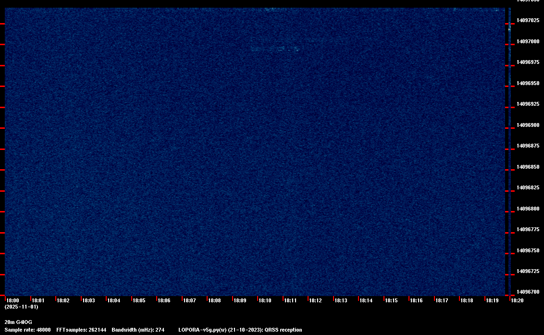Click the 18:04 time label
Screen dimensions: 544x335
click(x=114, y=300)
